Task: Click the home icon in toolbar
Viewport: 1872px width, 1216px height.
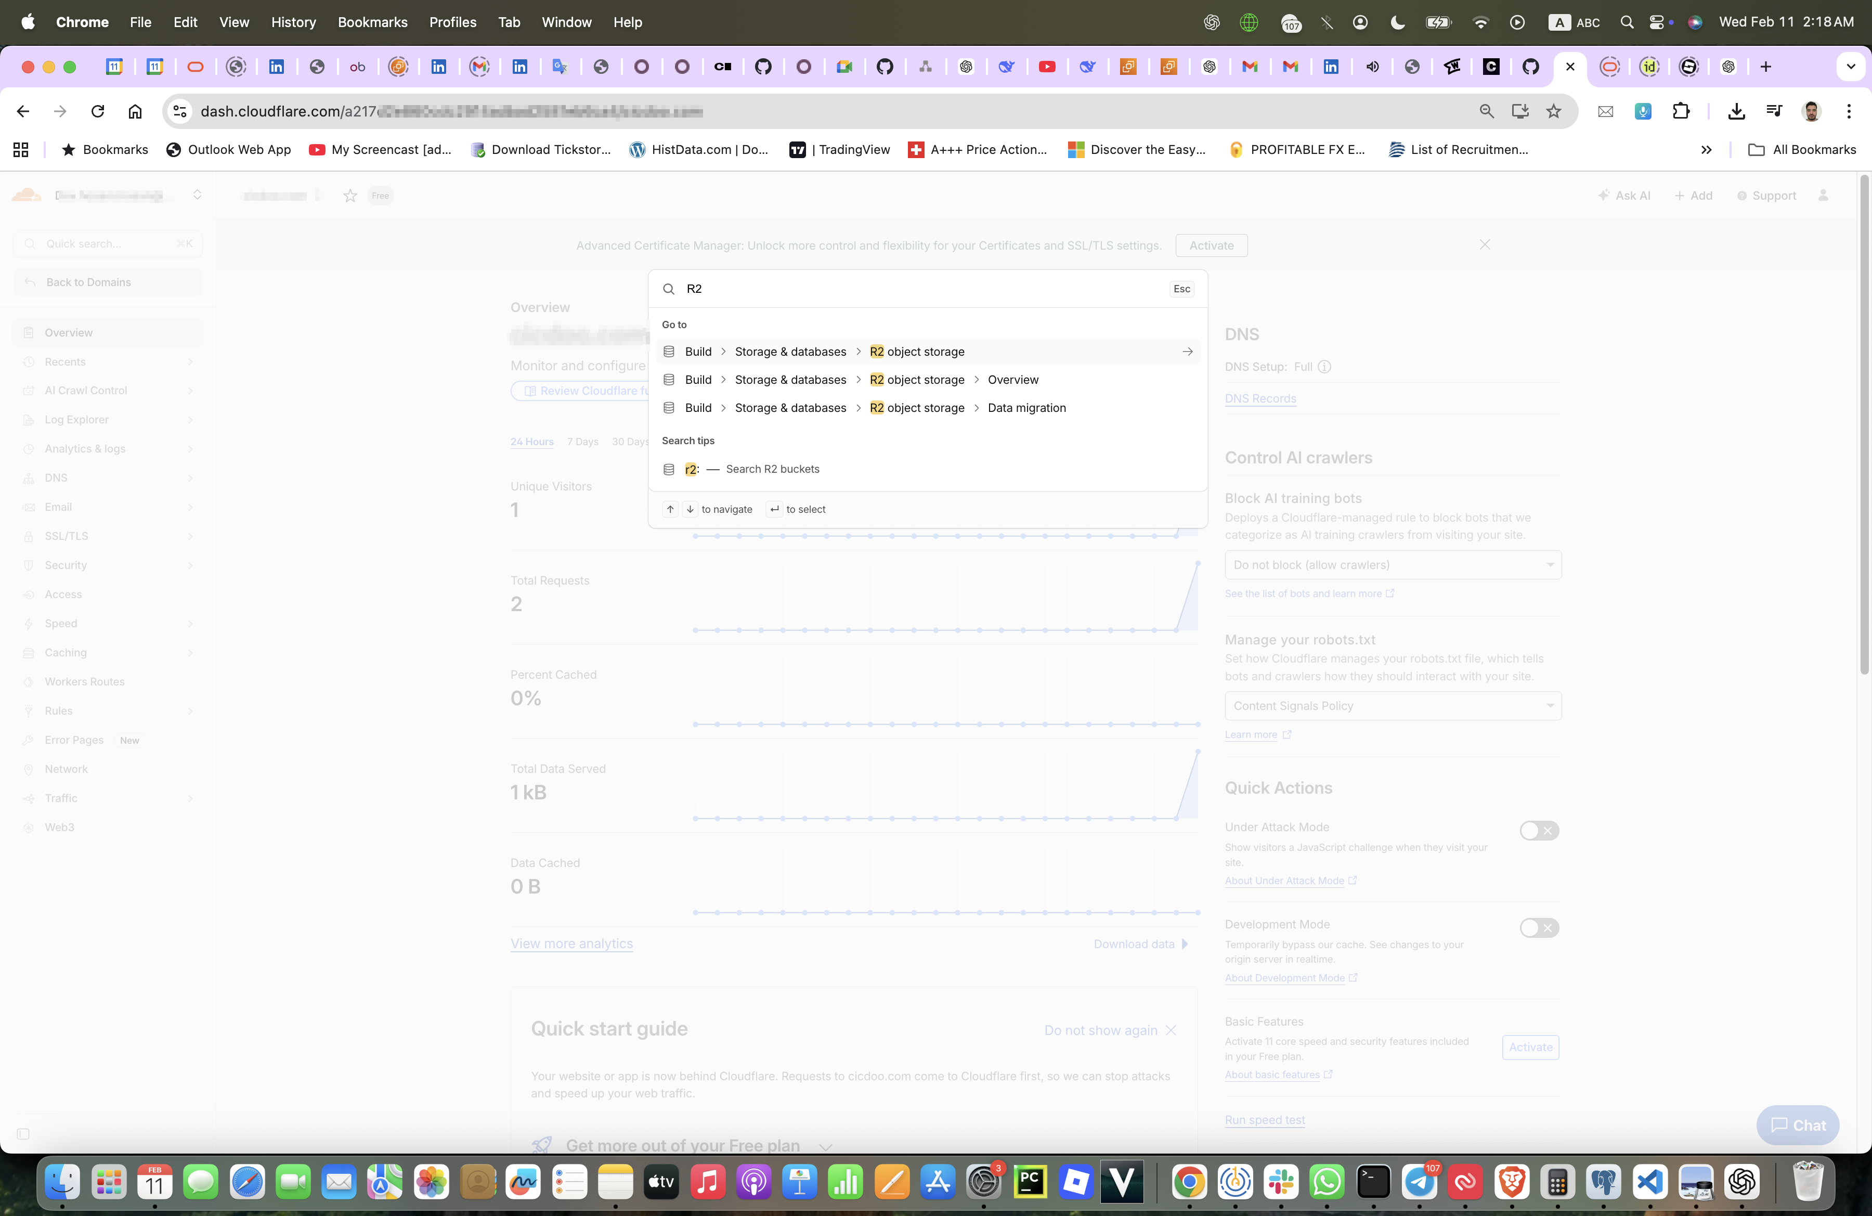Action: 135,111
